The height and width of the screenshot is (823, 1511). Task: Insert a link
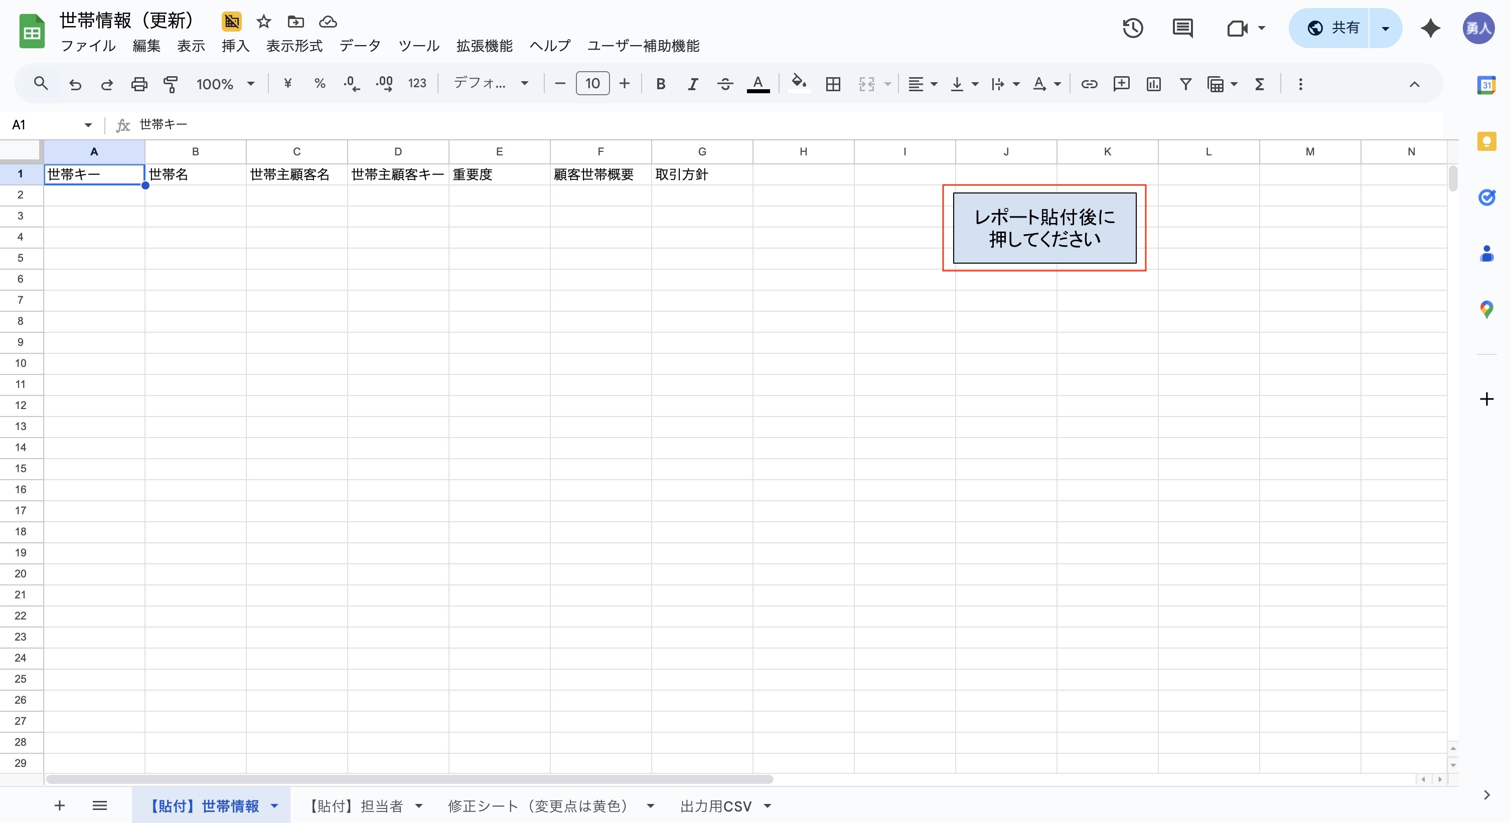tap(1089, 84)
